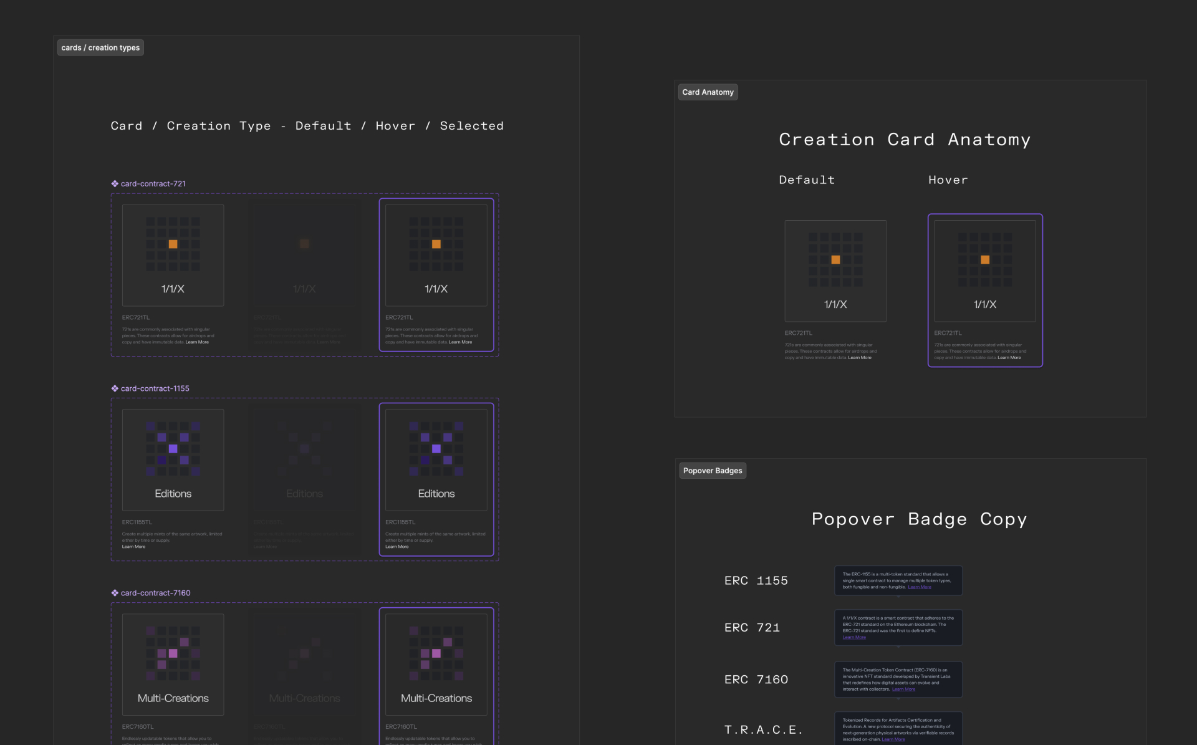Click the selected Editions card thumbnail
This screenshot has width=1197, height=745.
point(436,460)
